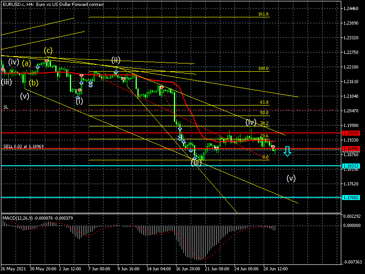Select the yellow (b) wave label
Viewport: 365px width, 274px height.
(x=33, y=83)
